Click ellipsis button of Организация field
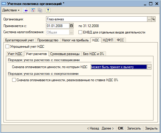 [x=149, y=19]
